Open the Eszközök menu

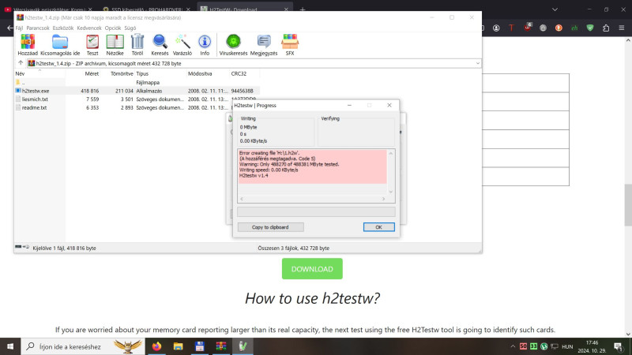(63, 28)
